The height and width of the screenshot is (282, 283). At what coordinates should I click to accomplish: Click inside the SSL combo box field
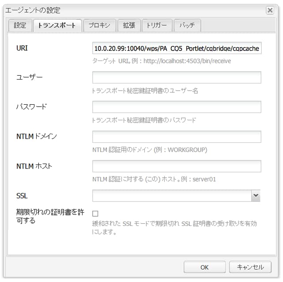point(172,196)
